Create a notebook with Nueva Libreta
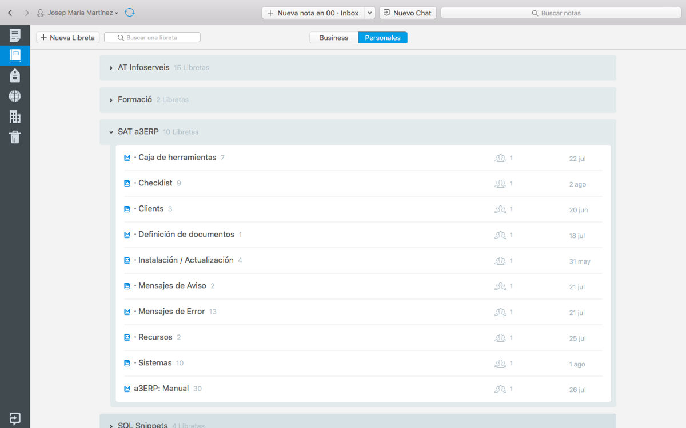 tap(67, 37)
